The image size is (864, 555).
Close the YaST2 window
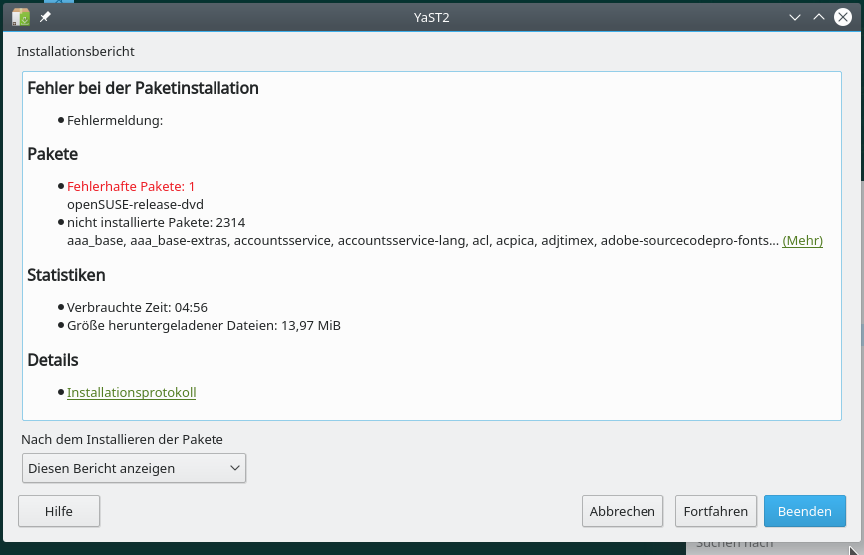(x=842, y=17)
